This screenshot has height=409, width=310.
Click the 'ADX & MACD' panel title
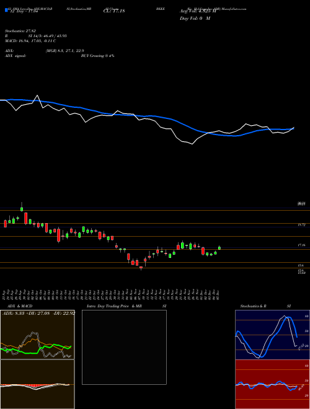pos(20,306)
